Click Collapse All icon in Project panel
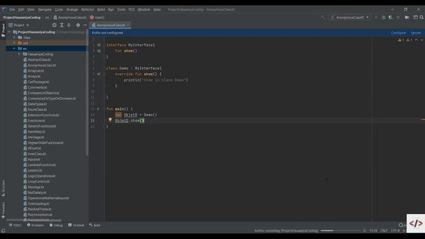This screenshot has height=239, width=425. point(69,25)
